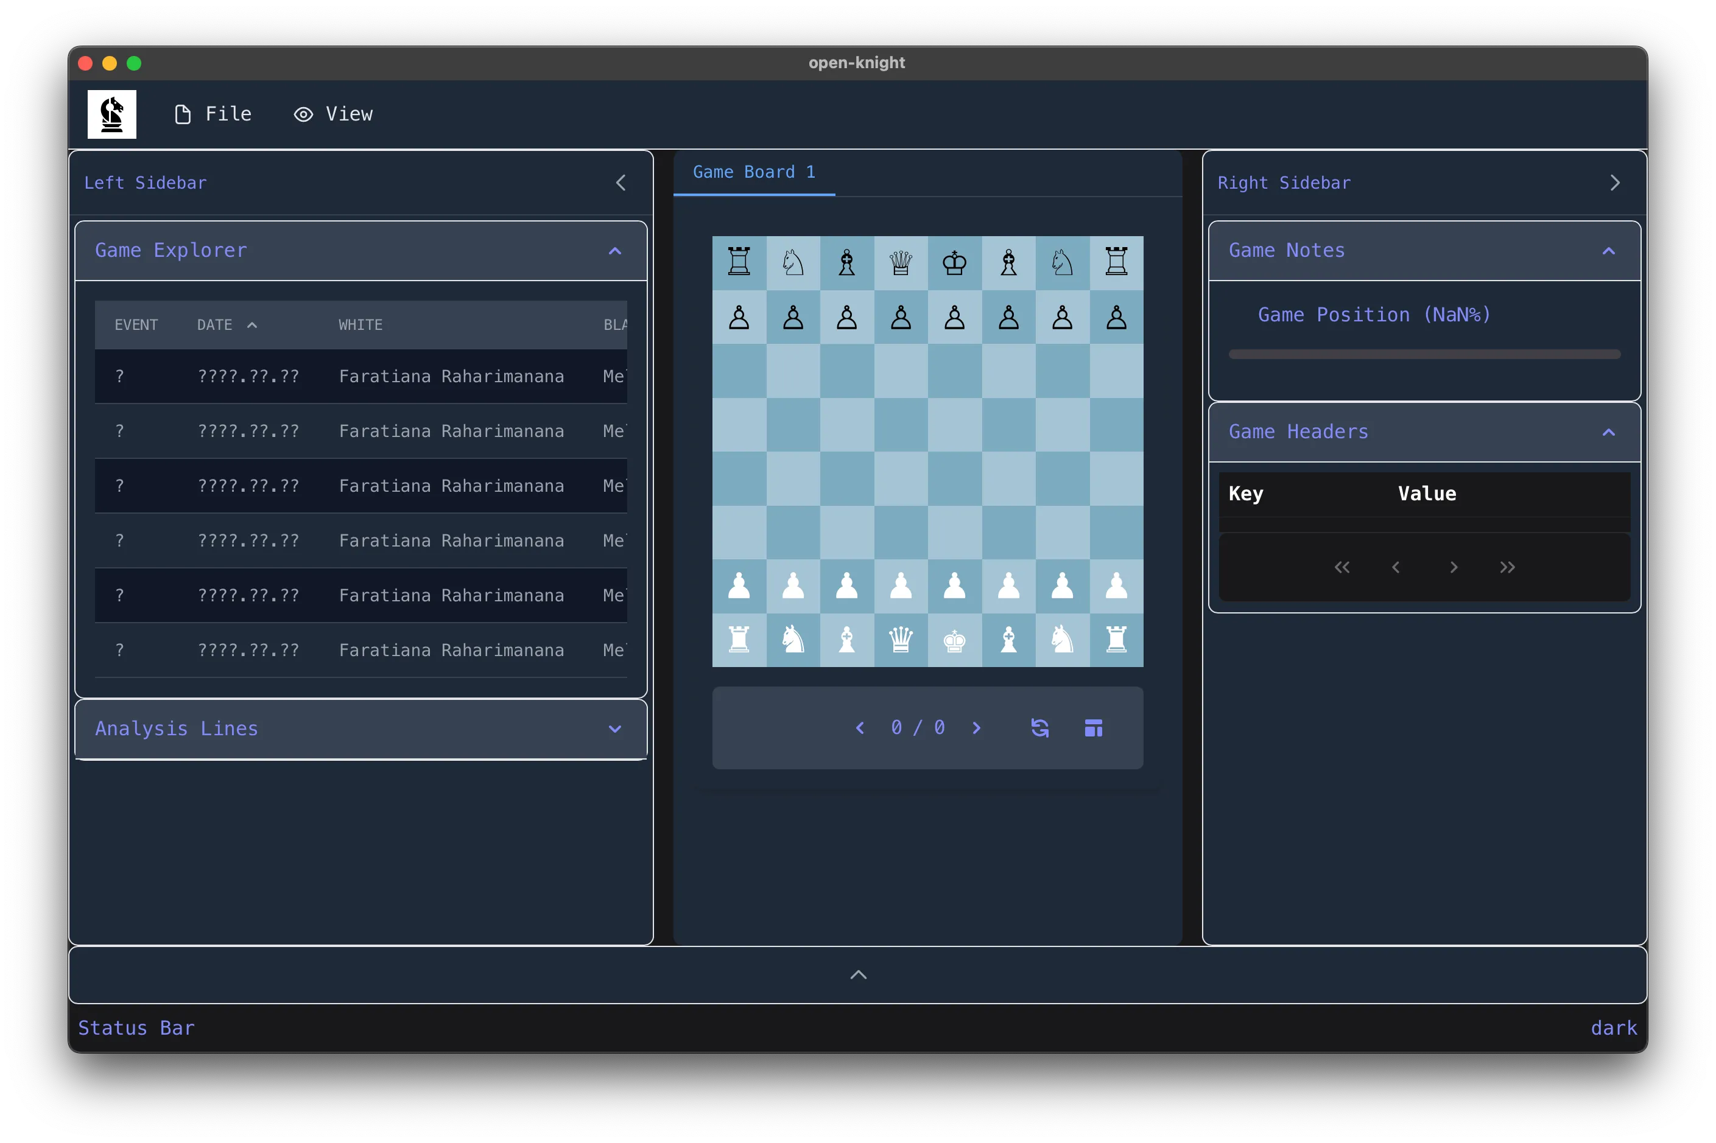The height and width of the screenshot is (1143, 1716).
Task: Select the board flip/refresh icon below the chessboard
Action: click(1040, 727)
